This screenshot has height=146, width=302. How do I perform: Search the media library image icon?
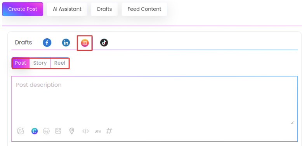click(x=58, y=131)
